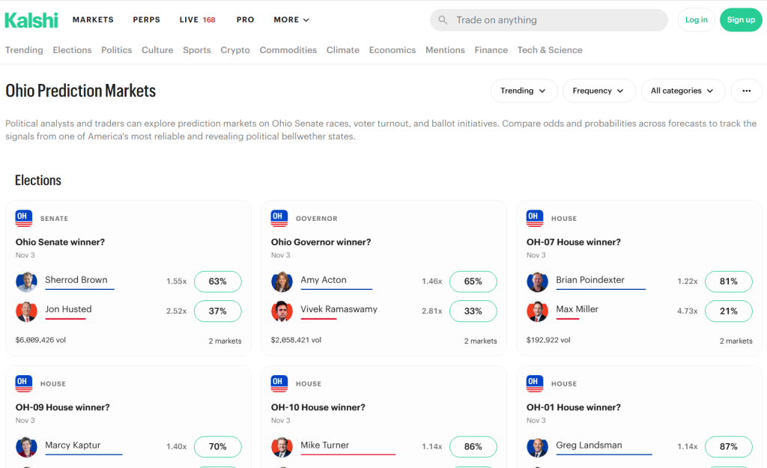The height and width of the screenshot is (468, 767).
Task: Click the $6,009,426 vol text
Action: pos(40,340)
